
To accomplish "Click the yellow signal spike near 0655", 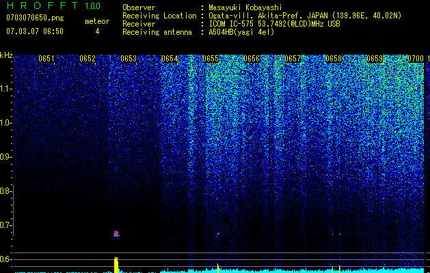I will click(218, 268).
